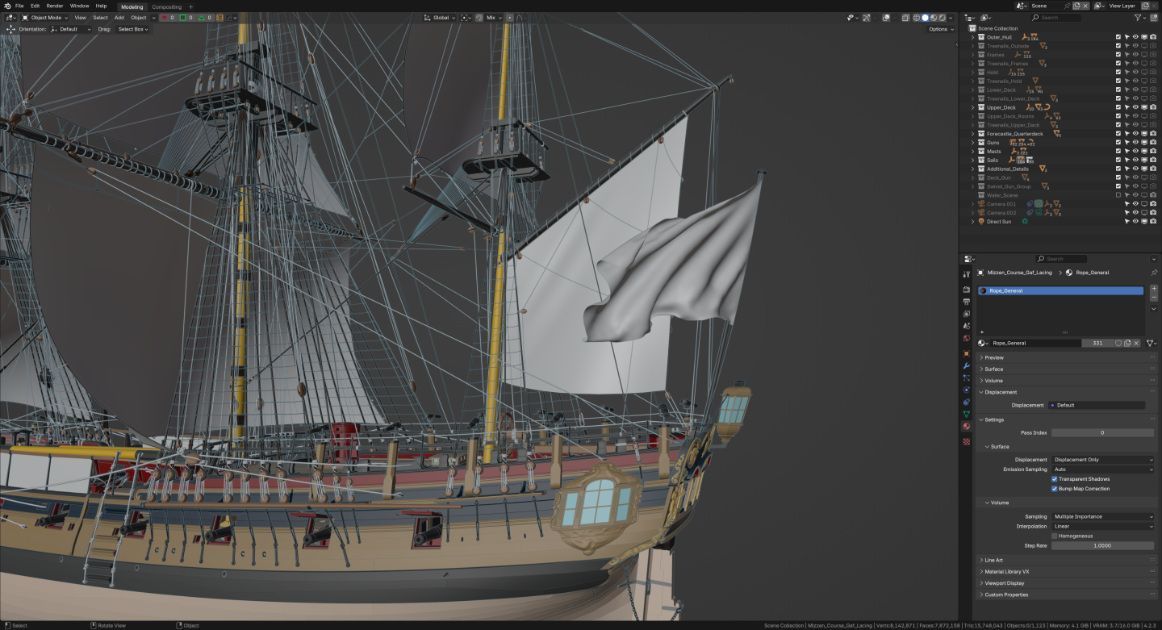Switch to the Compositing workspace tab

click(167, 6)
